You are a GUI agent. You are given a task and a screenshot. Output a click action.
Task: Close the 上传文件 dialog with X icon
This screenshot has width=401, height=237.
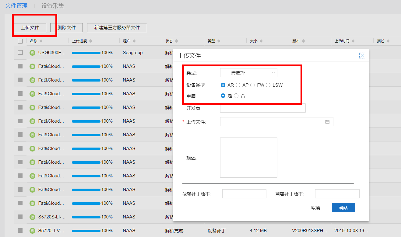click(362, 55)
